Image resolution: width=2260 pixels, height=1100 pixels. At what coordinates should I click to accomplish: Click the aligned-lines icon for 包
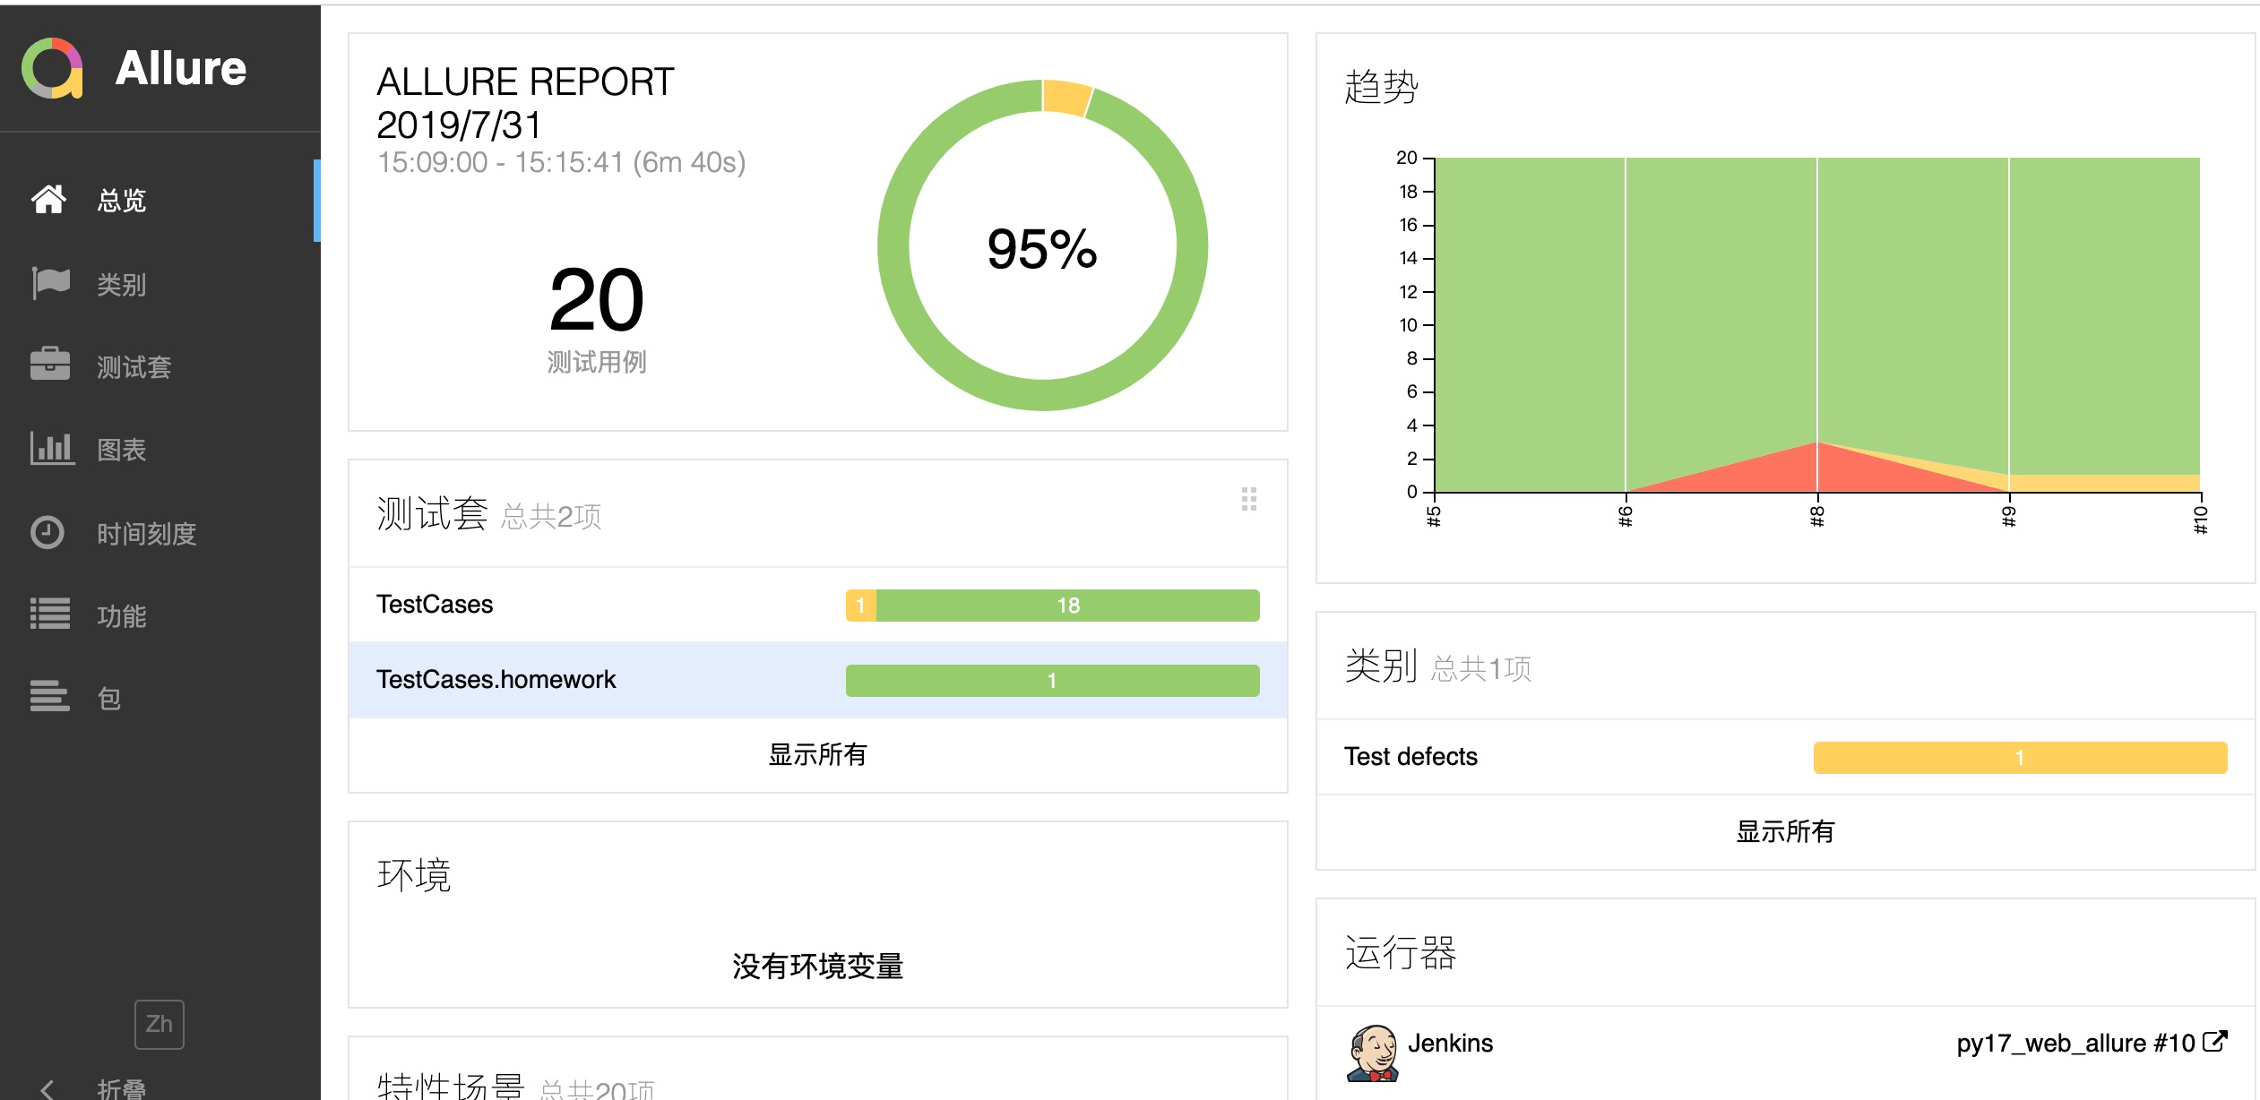tap(49, 697)
